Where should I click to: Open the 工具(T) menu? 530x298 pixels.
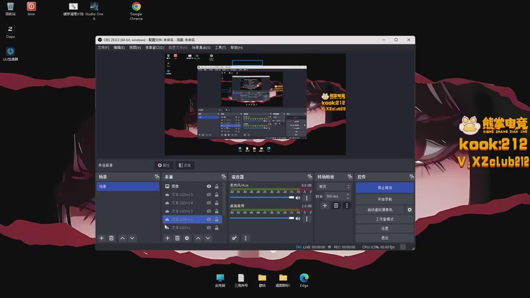[x=221, y=48]
